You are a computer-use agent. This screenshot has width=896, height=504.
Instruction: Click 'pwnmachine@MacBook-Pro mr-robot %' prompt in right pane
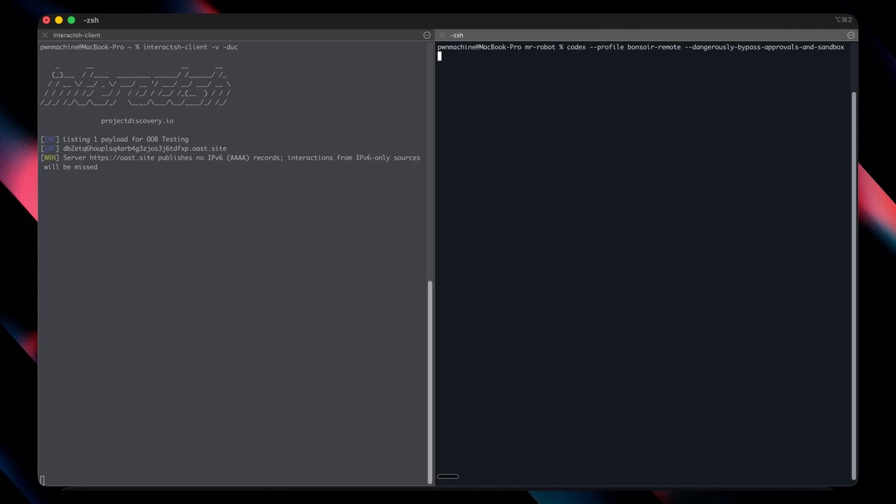pos(500,47)
